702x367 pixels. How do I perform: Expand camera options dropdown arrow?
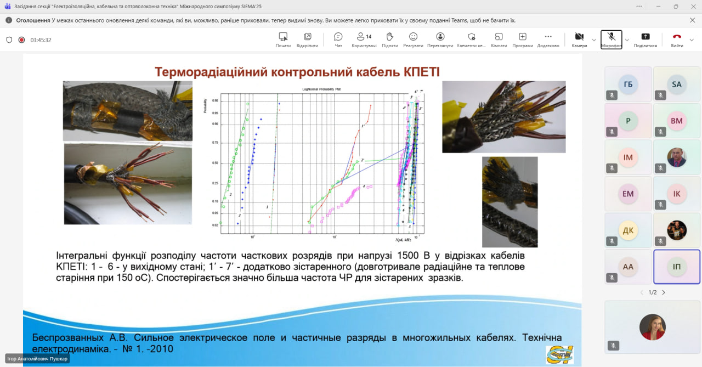(594, 40)
